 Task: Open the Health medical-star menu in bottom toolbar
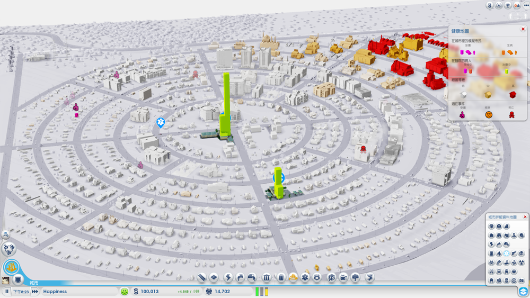pos(305,277)
